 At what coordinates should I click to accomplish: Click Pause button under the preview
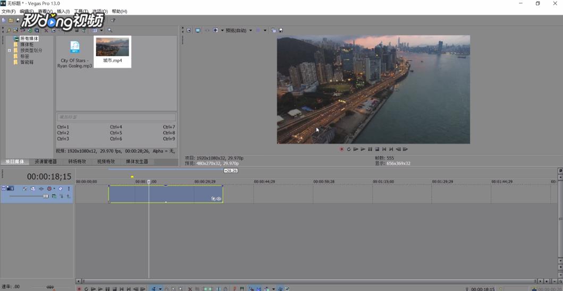point(370,149)
